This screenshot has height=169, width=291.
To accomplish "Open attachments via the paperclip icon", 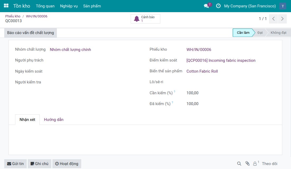I will 247,163.
